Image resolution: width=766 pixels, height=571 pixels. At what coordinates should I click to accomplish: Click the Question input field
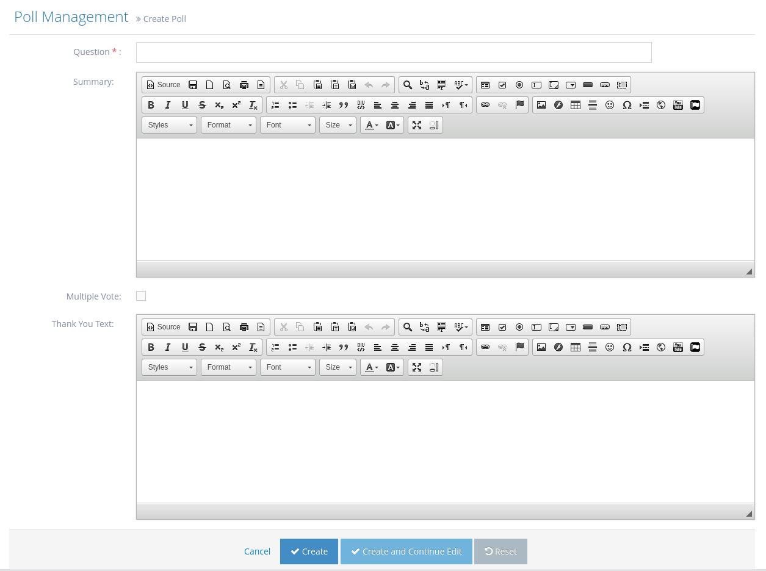coord(394,52)
